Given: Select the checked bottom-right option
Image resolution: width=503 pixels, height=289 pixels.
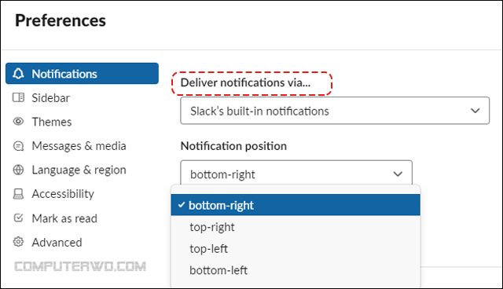Looking at the screenshot, I should click(296, 205).
